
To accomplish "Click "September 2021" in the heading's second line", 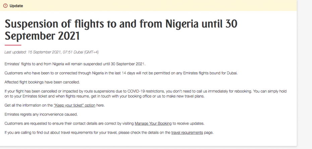I will 42,35.
